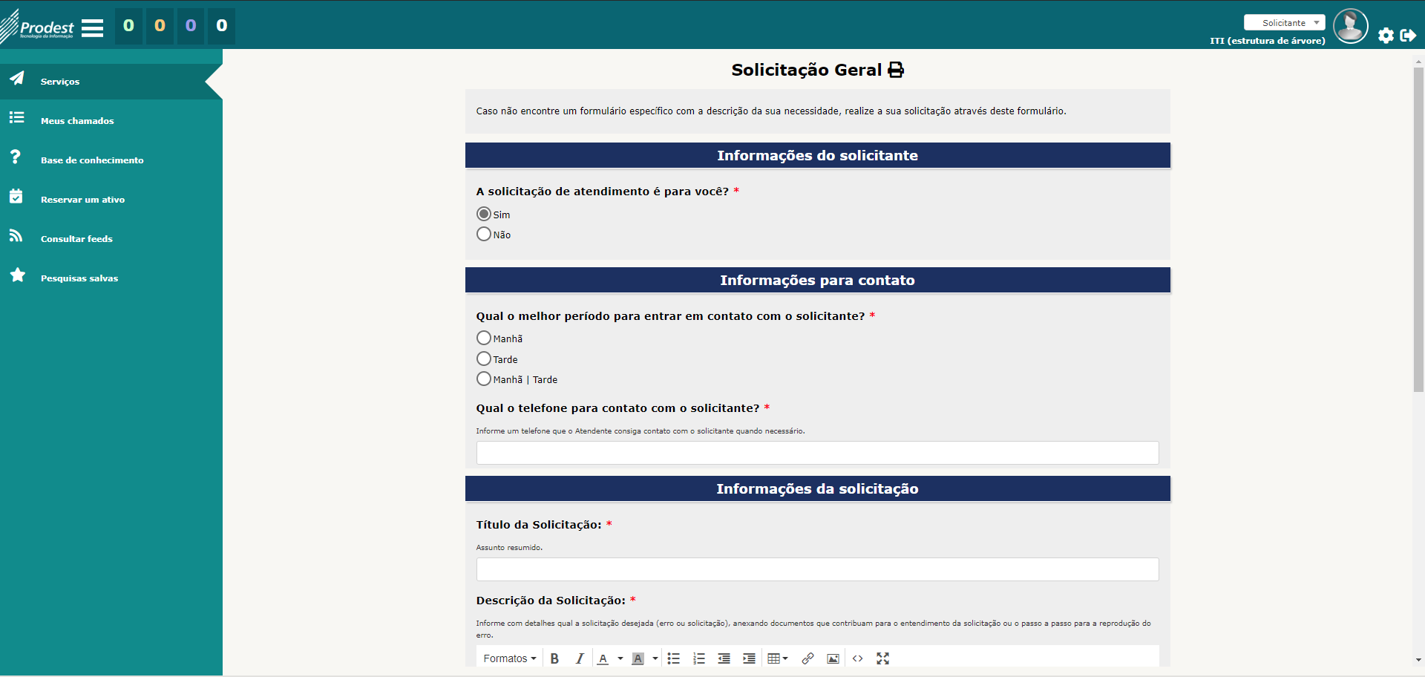This screenshot has height=677, width=1425.
Task: Click the 'Reservar um ativo' link
Action: (x=82, y=200)
